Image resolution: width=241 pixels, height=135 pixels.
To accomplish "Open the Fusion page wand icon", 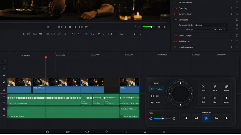I will click(x=106, y=132).
